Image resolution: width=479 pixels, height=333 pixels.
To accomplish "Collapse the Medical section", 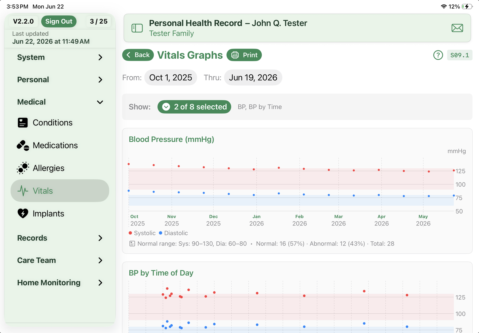I will click(60, 102).
